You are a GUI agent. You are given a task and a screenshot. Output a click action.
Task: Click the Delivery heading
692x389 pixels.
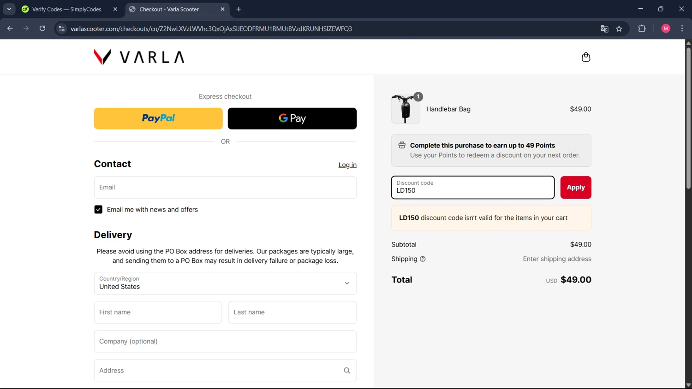coord(113,235)
